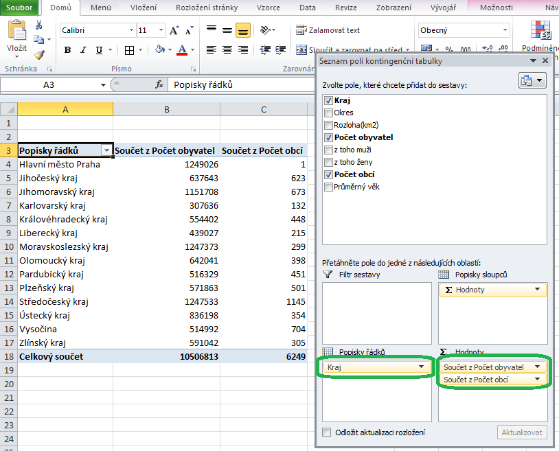Expand the Name Box dropdown arrow

click(x=103, y=85)
